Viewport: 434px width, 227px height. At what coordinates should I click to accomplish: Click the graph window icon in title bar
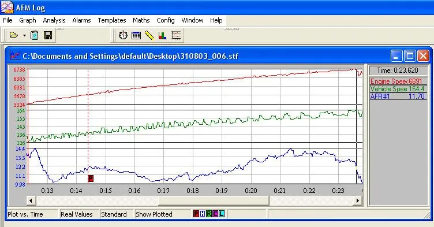click(x=15, y=55)
